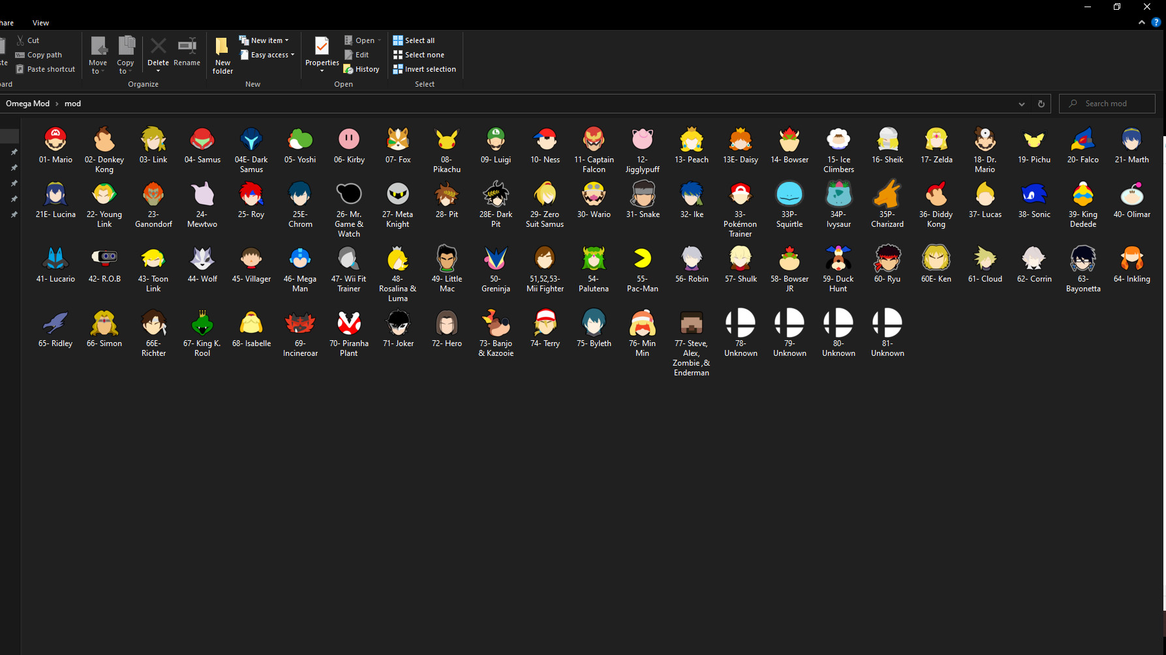Click Omega Mod in the breadcrumb path
1166x655 pixels.
(27, 104)
